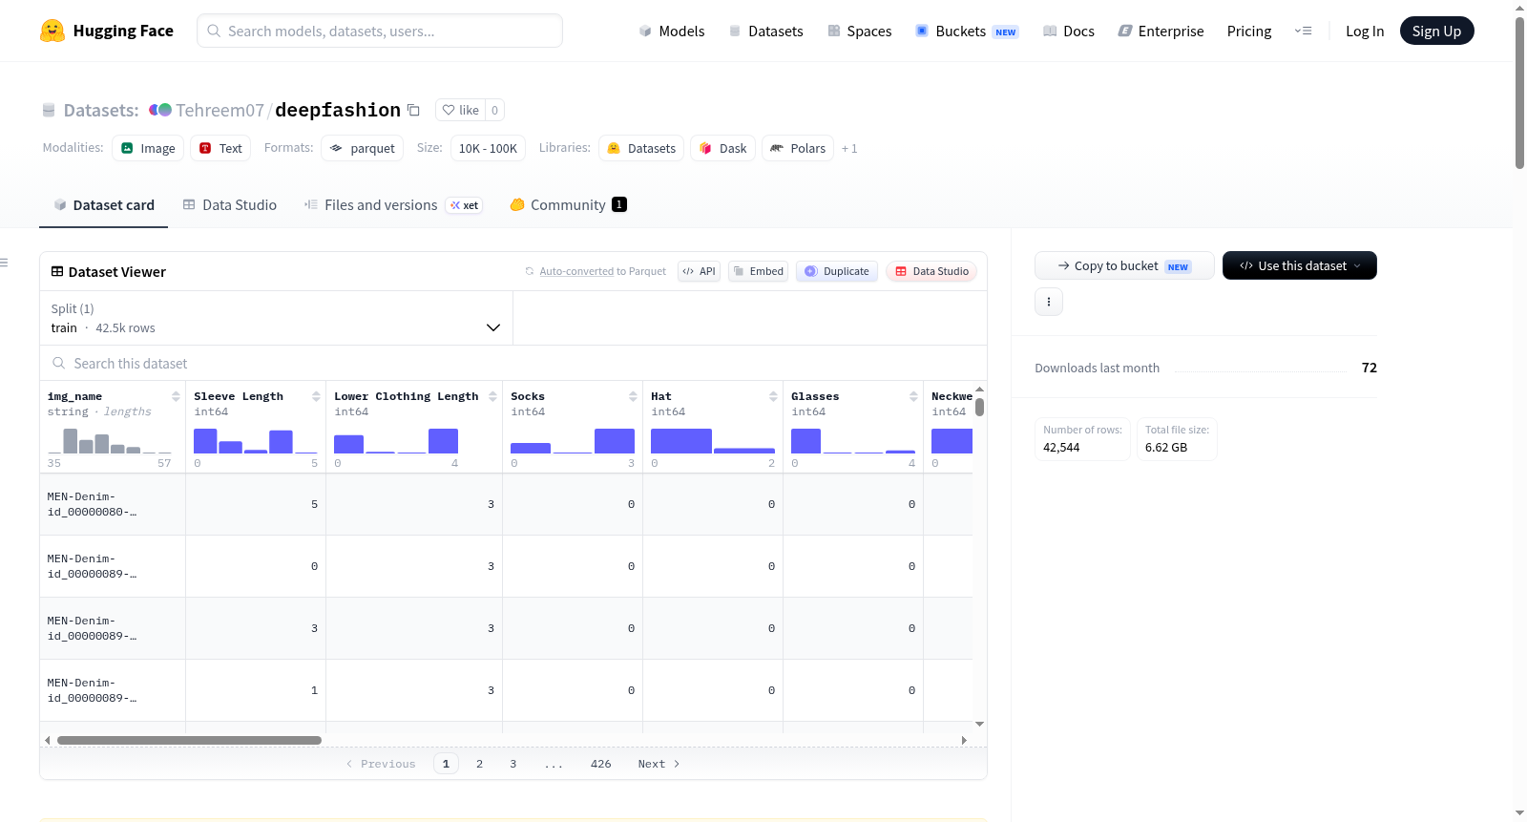Screen dimensions: 1527x822
Task: Copy dataset name with the copy icon
Action: [413, 110]
